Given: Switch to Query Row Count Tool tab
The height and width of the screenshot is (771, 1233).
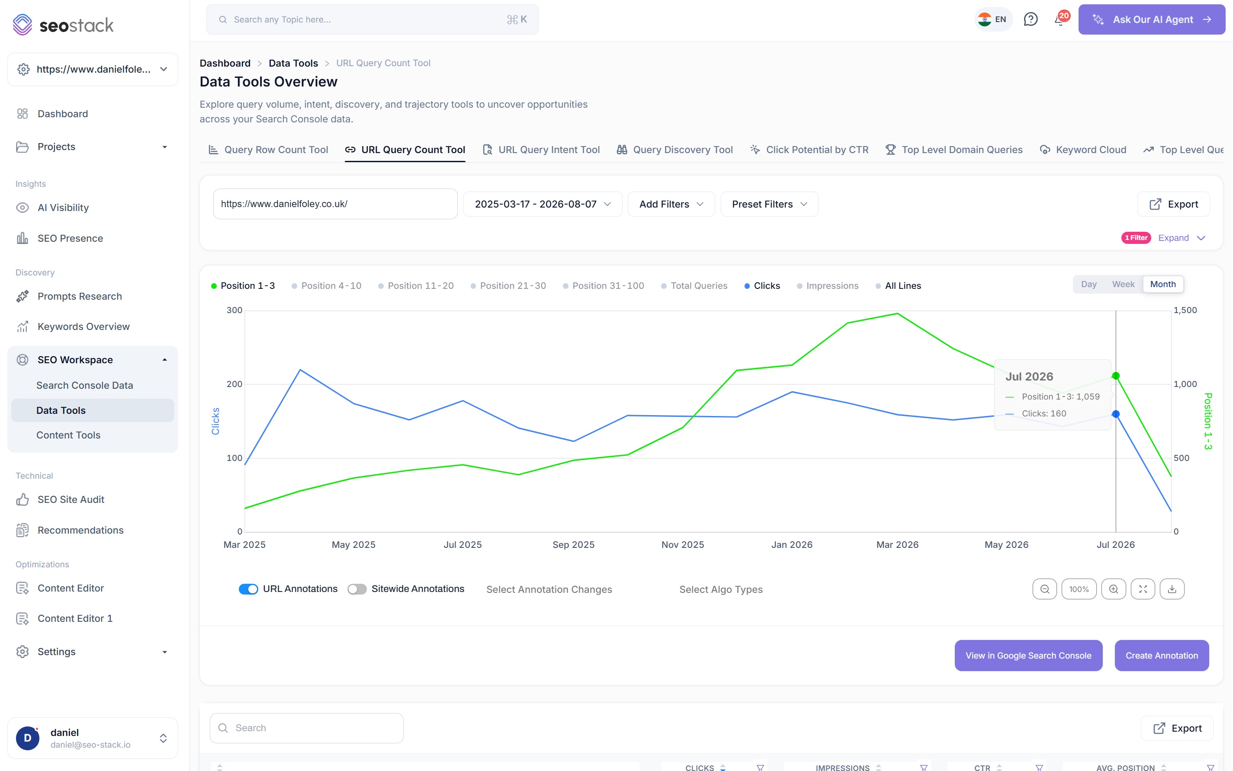Looking at the screenshot, I should click(268, 150).
